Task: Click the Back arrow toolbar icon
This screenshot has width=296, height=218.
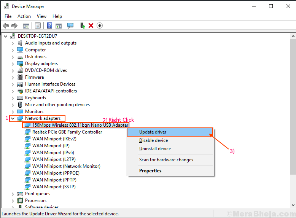Action: [6, 25]
